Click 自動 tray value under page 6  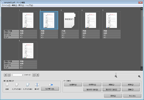[28, 64]
